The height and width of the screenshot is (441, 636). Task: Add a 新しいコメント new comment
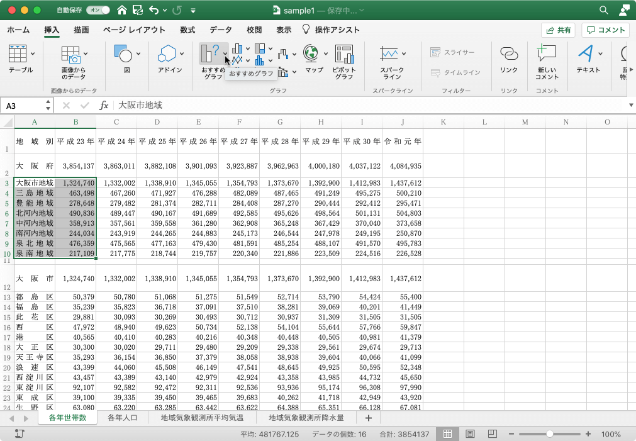tap(547, 53)
